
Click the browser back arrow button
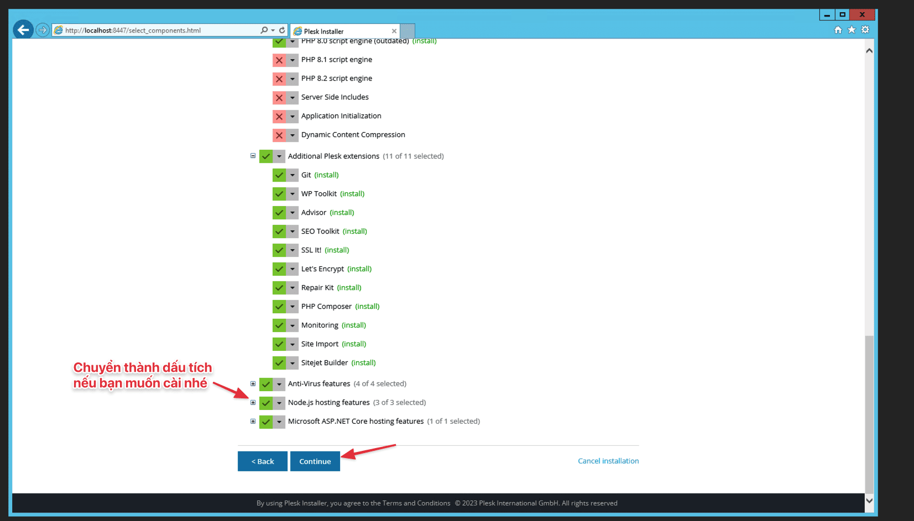point(23,30)
